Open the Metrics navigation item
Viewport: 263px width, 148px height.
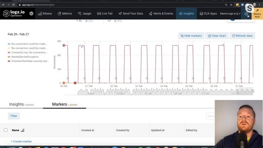[x=65, y=14]
